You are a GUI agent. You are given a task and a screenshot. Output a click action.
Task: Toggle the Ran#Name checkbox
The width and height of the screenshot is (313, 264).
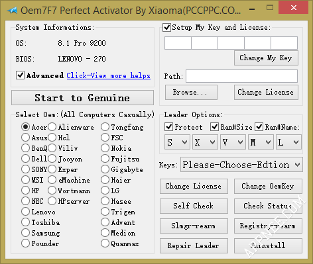pyautogui.click(x=259, y=127)
